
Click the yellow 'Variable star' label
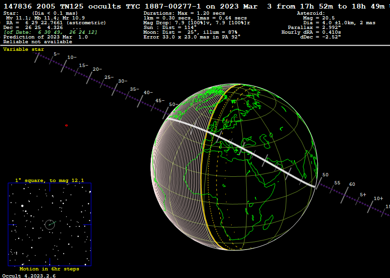(24, 49)
